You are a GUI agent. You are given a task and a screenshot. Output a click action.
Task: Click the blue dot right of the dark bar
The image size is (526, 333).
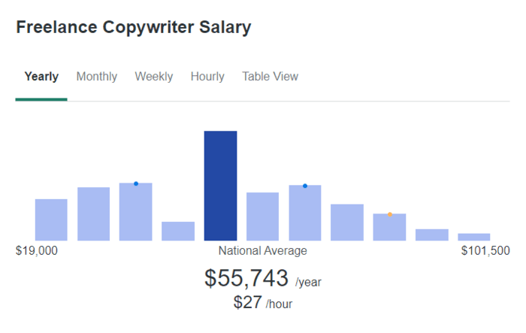(305, 186)
